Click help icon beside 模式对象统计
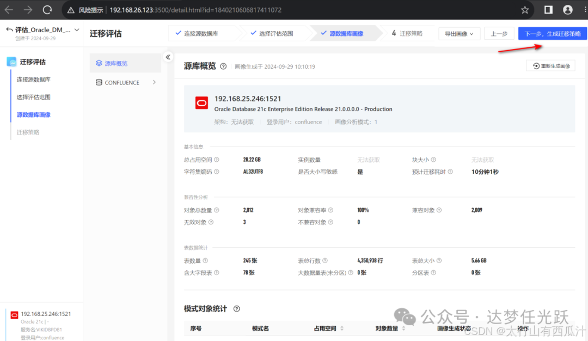The width and height of the screenshot is (588, 341). (x=237, y=309)
